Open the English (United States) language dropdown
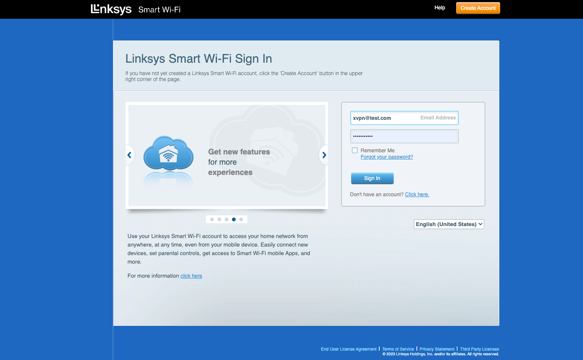The height and width of the screenshot is (360, 583). pyautogui.click(x=449, y=224)
